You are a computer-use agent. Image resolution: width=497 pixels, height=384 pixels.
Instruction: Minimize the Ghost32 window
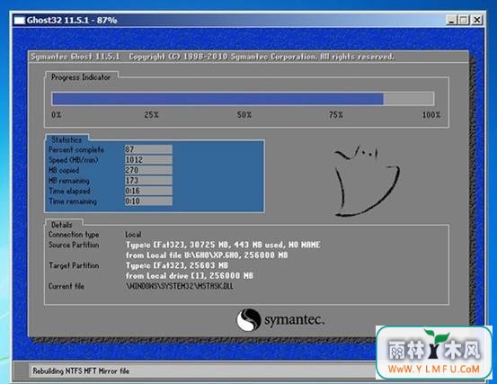point(451,20)
